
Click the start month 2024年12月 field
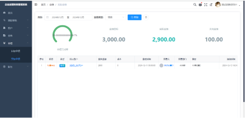pyautogui.click(x=58, y=18)
